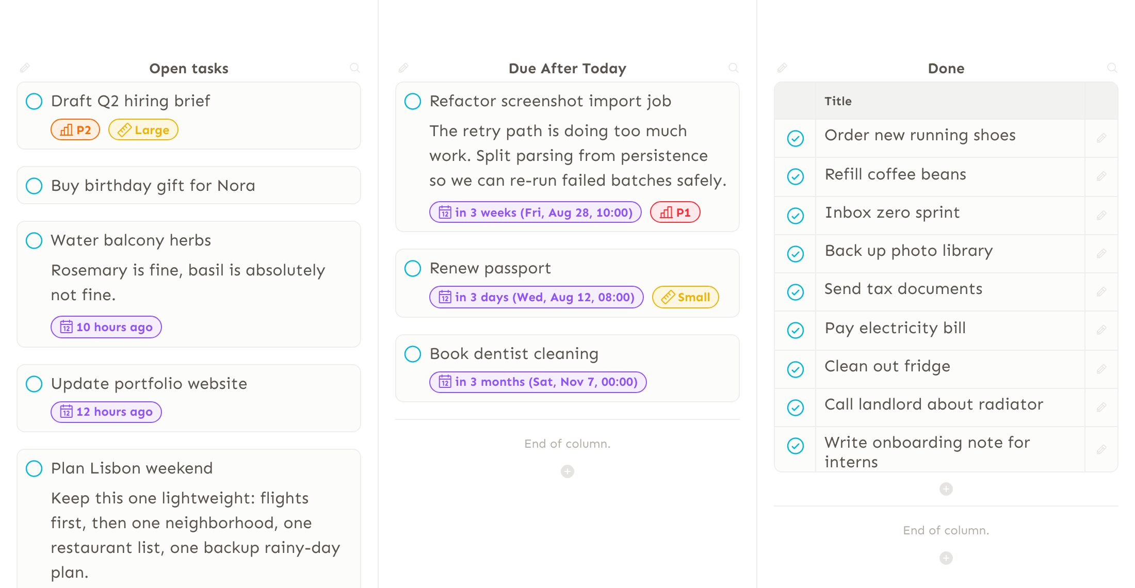Click P2 priority tag on hiring brief
1135x588 pixels.
[x=75, y=130]
